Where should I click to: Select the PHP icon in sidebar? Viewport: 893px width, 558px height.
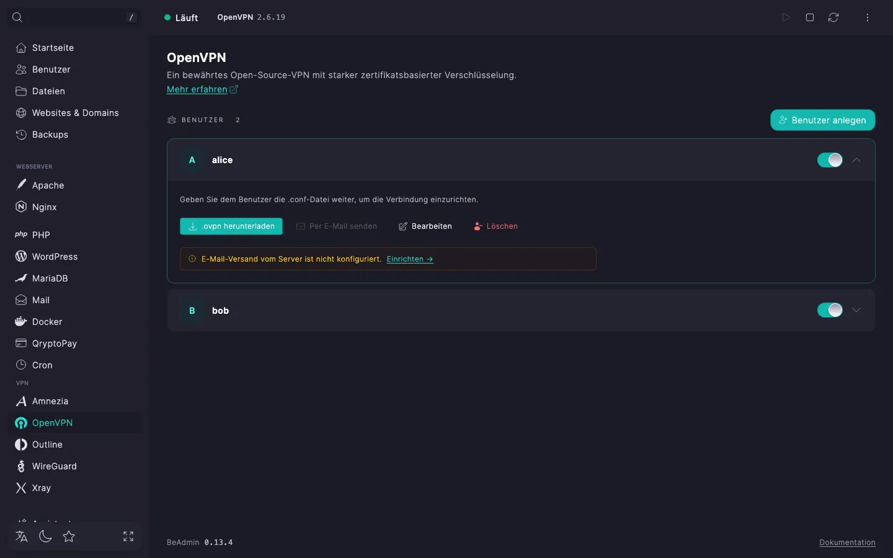21,235
